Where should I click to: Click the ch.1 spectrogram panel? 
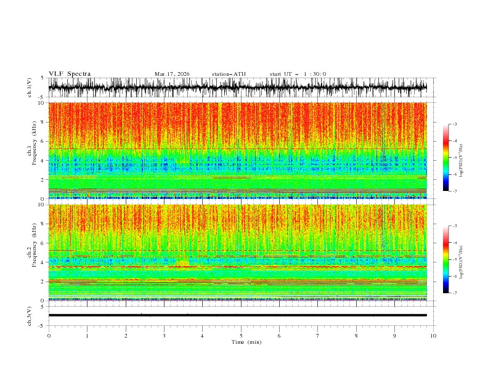click(237, 150)
